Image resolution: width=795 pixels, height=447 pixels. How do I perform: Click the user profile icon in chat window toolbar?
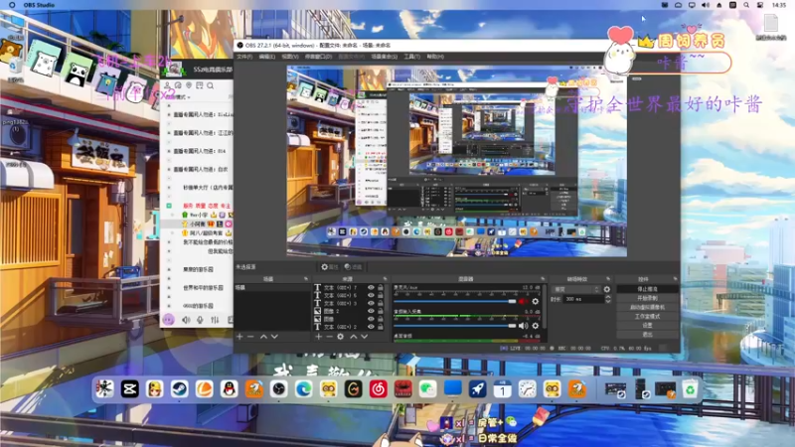pos(167,85)
